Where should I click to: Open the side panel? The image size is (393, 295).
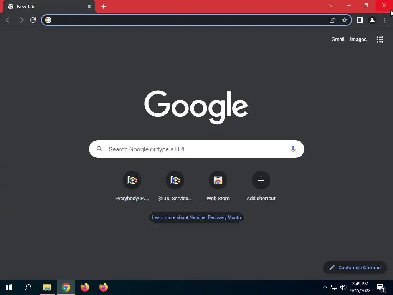pos(360,20)
